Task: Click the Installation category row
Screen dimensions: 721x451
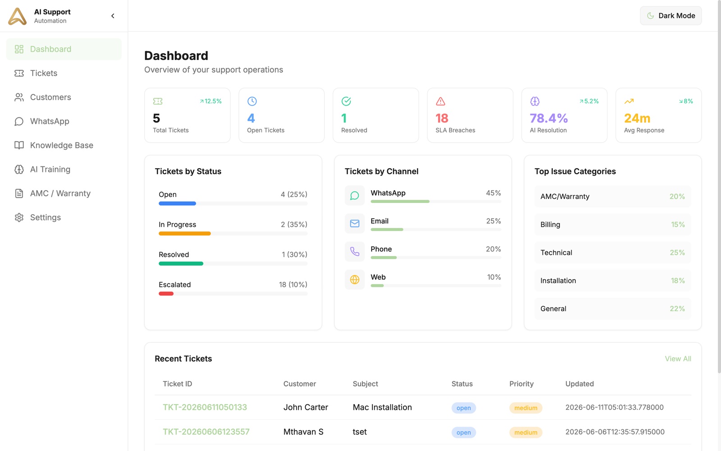Action: pyautogui.click(x=612, y=281)
